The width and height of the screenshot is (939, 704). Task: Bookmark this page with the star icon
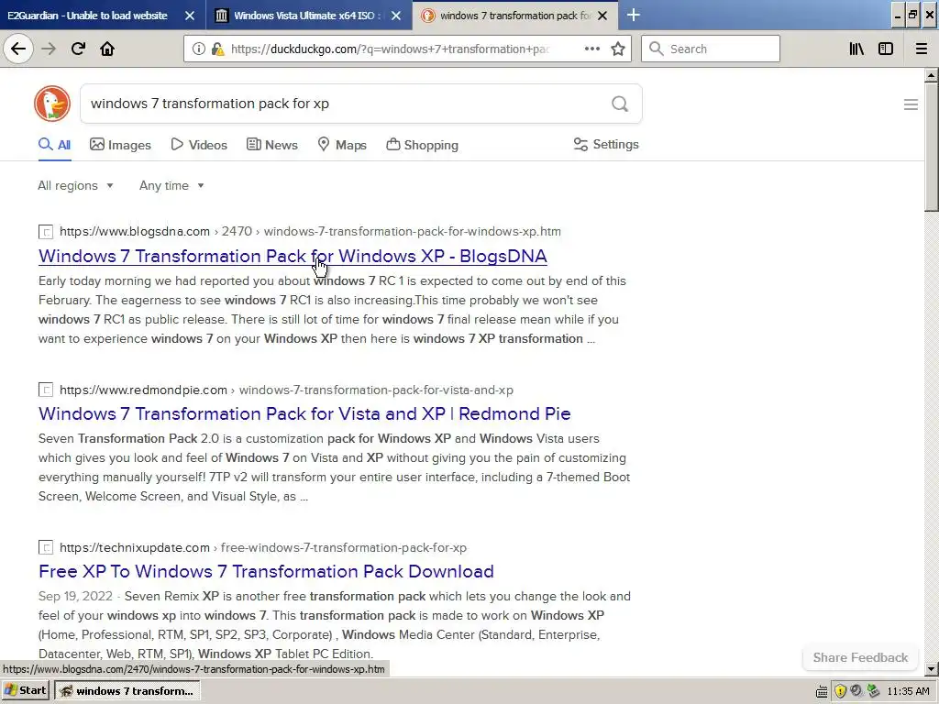618,49
